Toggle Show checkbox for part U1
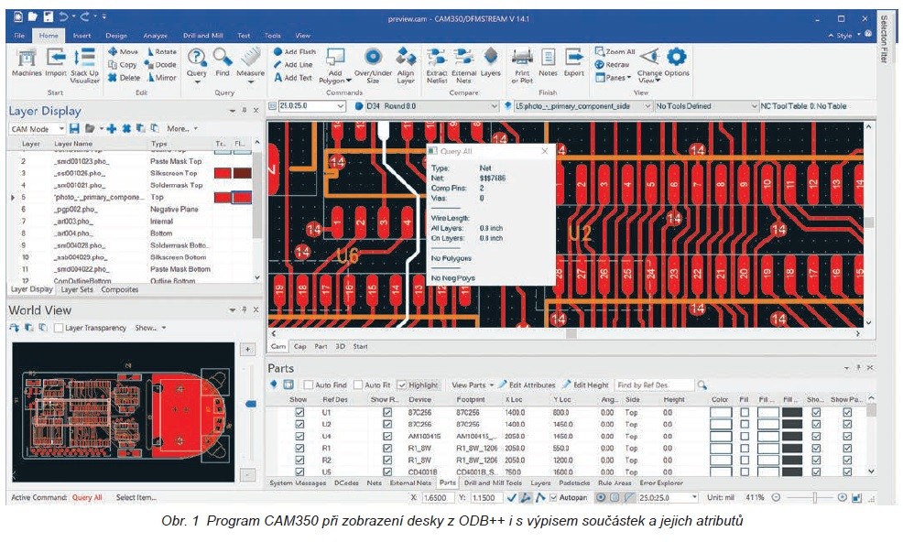Image resolution: width=903 pixels, height=542 pixels. (x=299, y=412)
